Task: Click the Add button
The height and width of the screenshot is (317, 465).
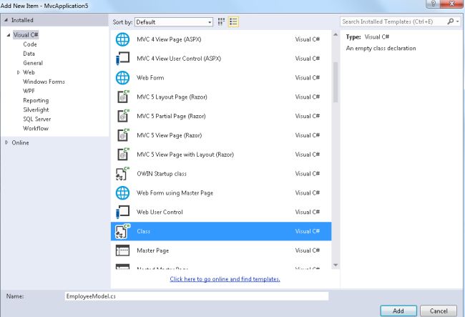Action: pyautogui.click(x=398, y=311)
